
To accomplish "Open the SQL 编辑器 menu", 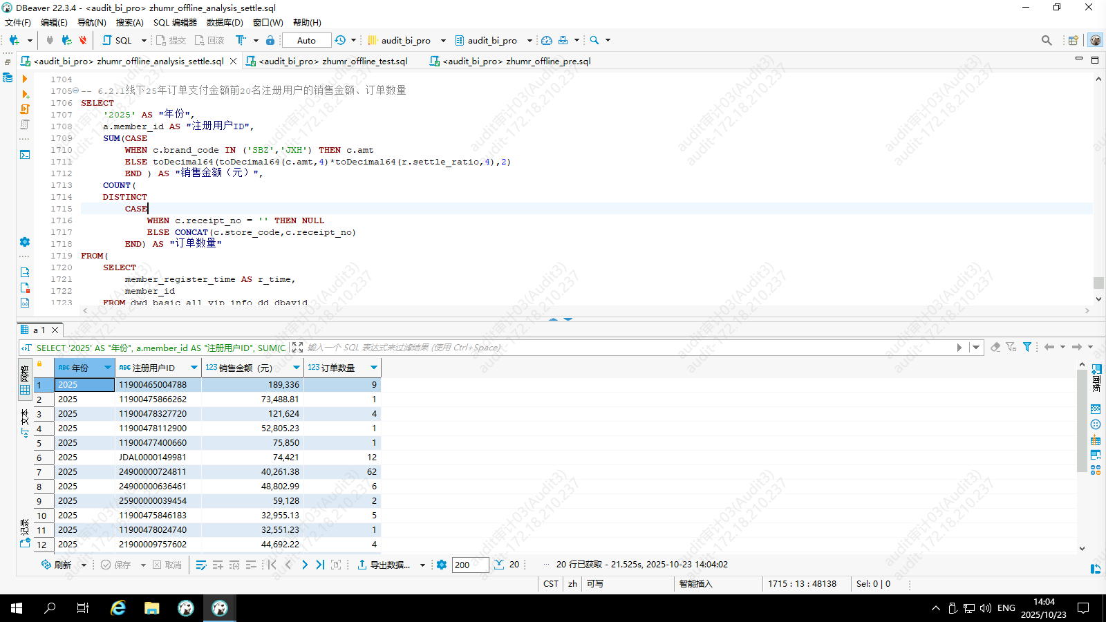I will (x=175, y=23).
